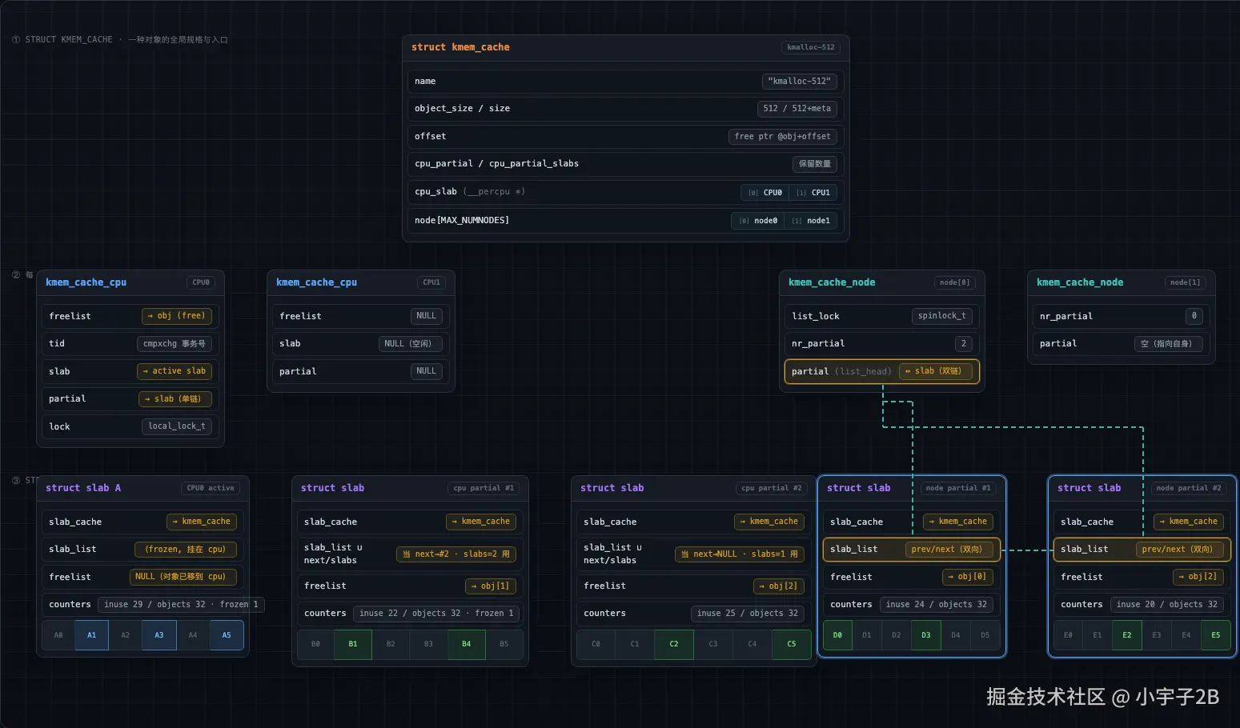Select the inuse 24 / objects 32 counters value
The image size is (1240, 728).
pos(937,605)
